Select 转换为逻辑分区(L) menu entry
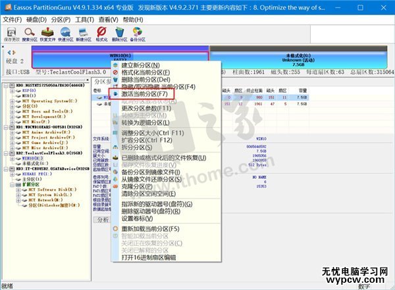 tap(167, 122)
